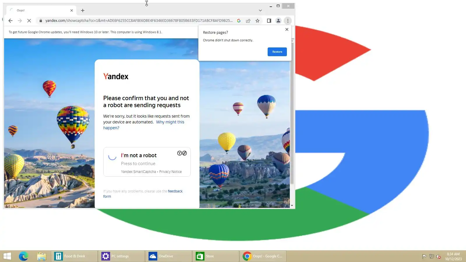
Task: Share this page using the share icon
Action: (248, 21)
